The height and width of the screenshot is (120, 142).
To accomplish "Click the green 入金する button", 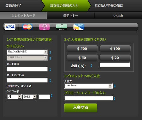I will [81, 108].
